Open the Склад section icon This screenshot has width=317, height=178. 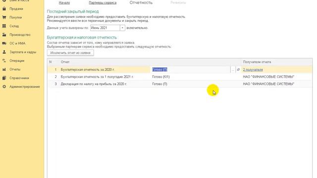(x=4, y=26)
